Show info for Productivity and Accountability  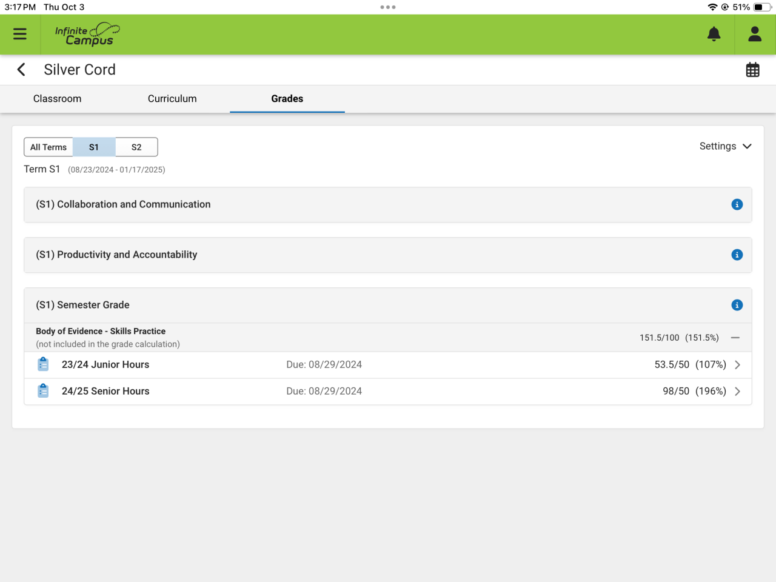737,255
